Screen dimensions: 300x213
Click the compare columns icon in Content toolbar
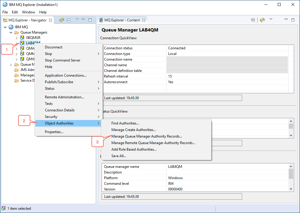coord(253,20)
